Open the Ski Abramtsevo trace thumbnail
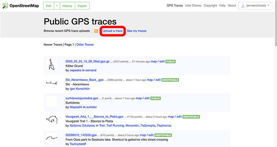This screenshot has height=147, width=277. tap(52, 83)
